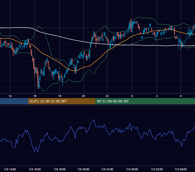Click the 7/4 22:00 date label

coord(107,169)
